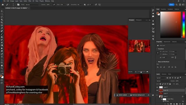Open the search icon in the top bar
Screen dimensions: 186x105
176,5
